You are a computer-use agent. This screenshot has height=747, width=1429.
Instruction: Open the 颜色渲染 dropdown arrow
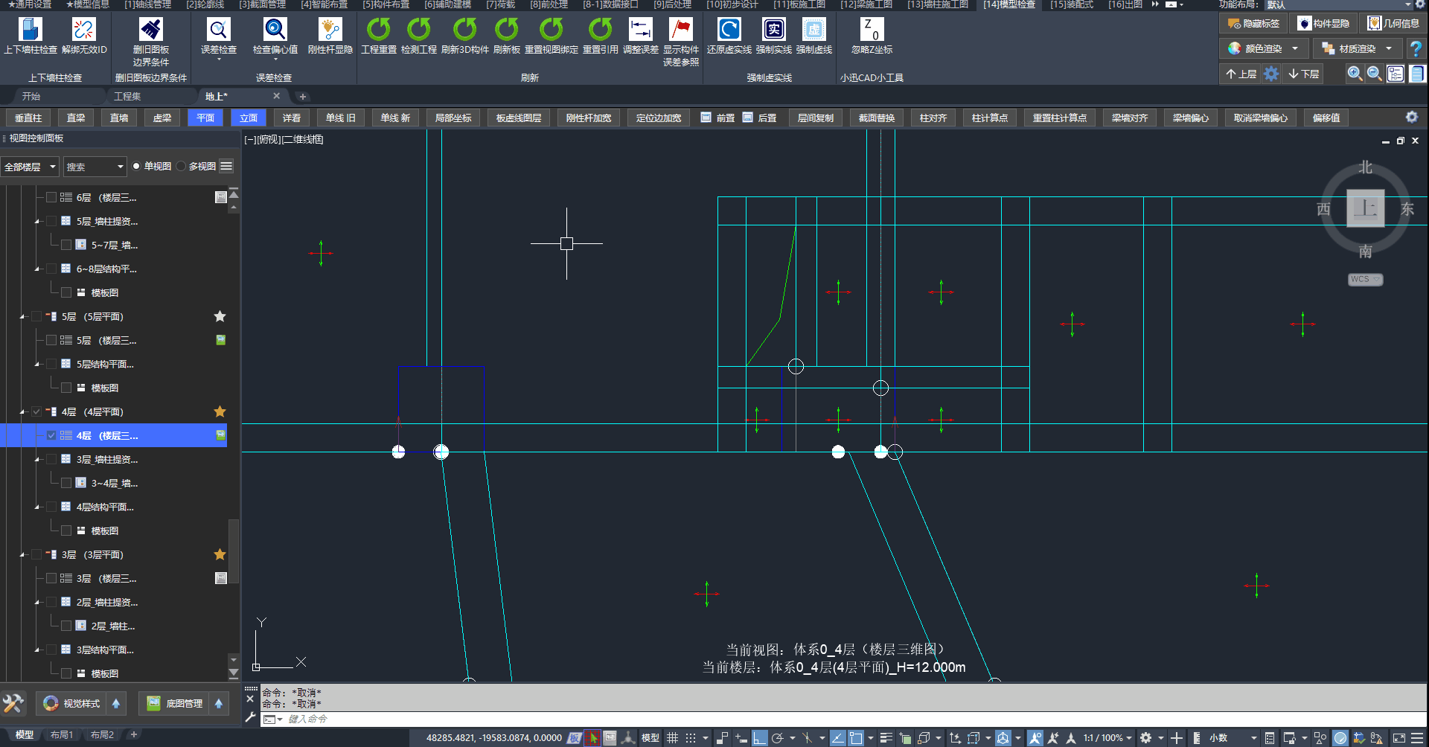pyautogui.click(x=1295, y=48)
